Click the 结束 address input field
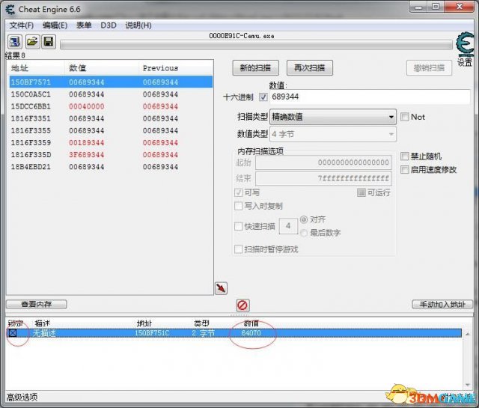The height and width of the screenshot is (408, 479). pos(323,178)
